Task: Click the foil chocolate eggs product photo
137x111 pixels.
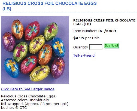Action: pos(35,50)
